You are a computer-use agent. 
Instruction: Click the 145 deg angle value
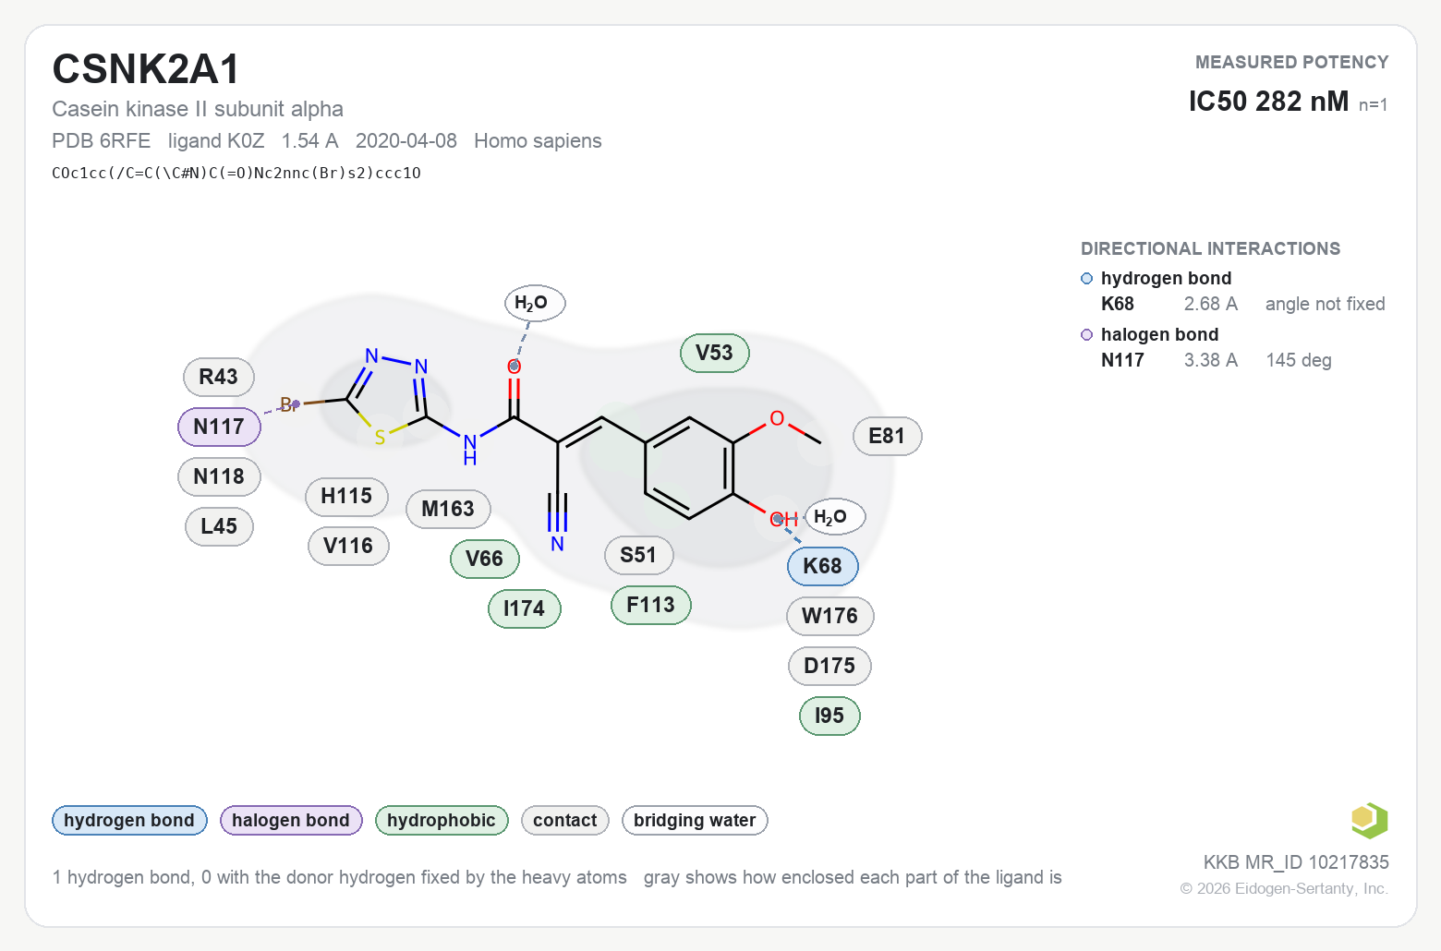point(1298,360)
